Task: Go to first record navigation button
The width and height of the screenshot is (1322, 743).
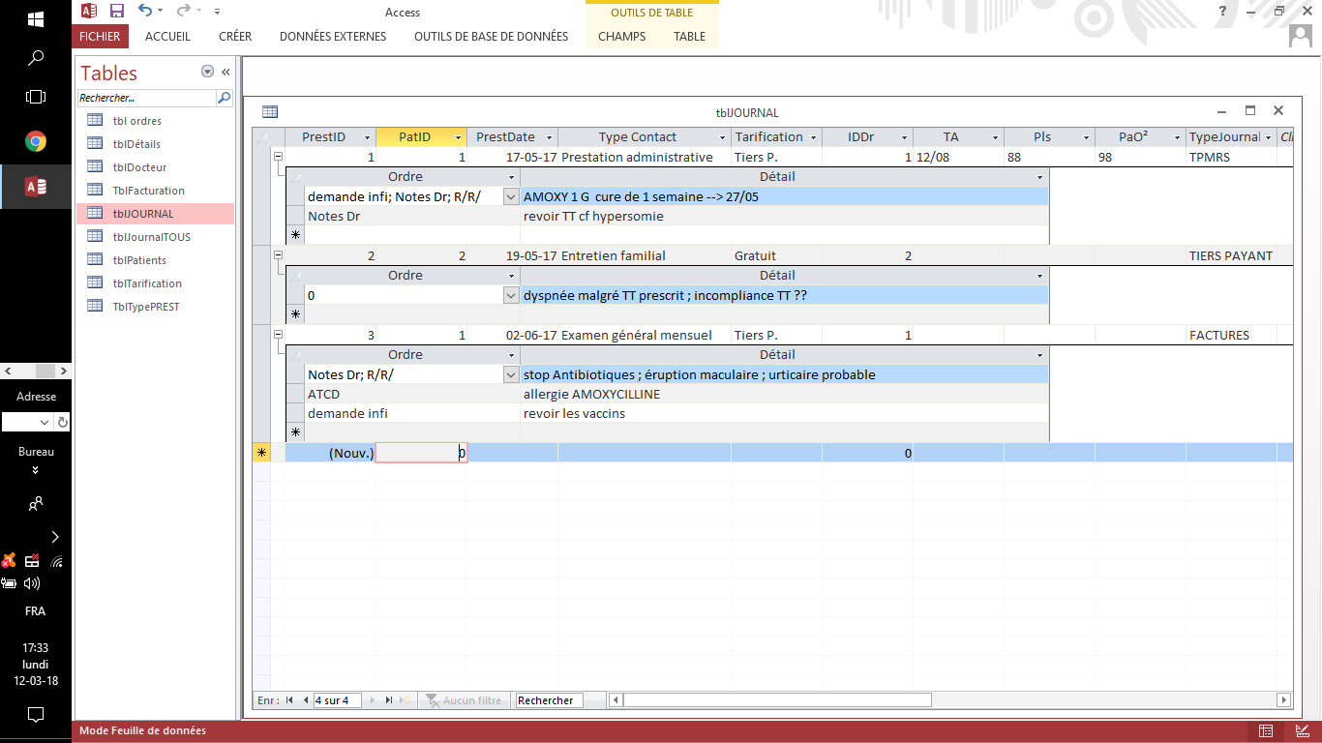Action: click(289, 699)
